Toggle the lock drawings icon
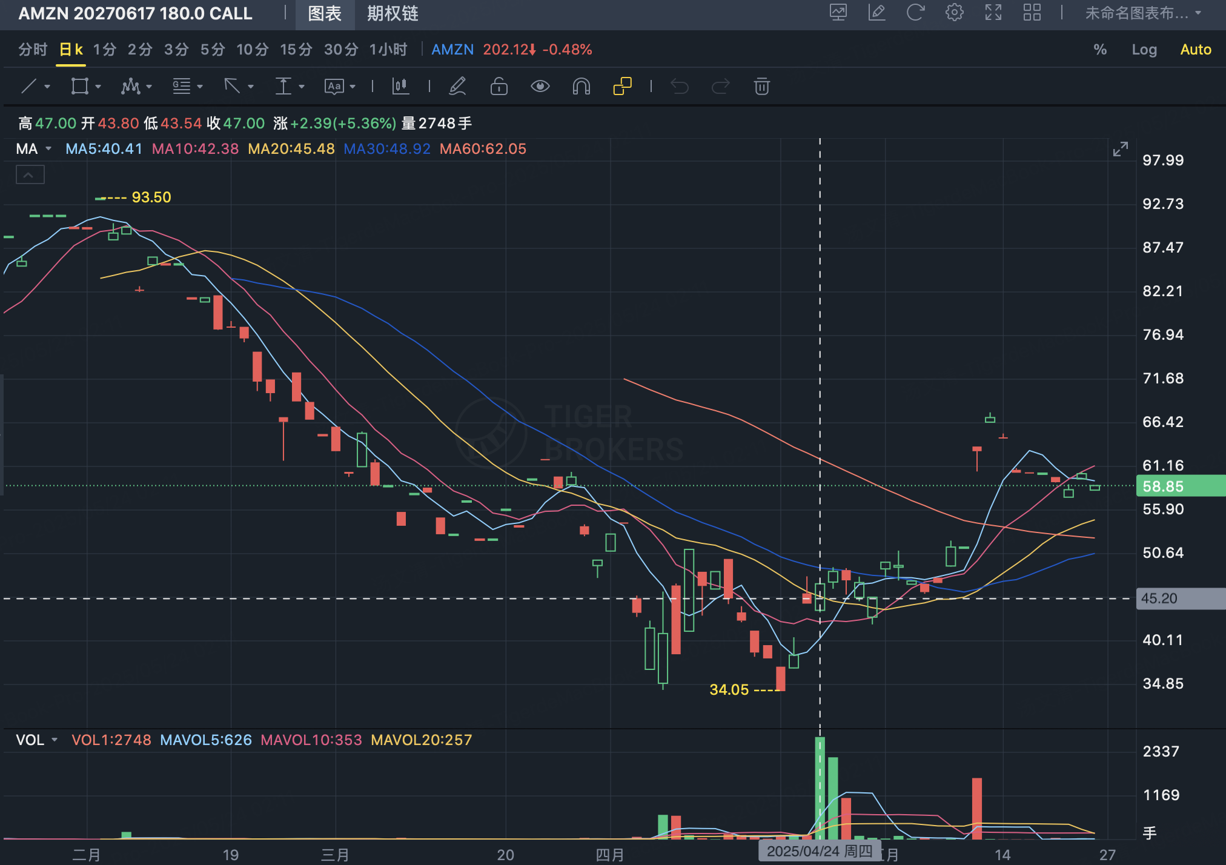 (x=499, y=87)
